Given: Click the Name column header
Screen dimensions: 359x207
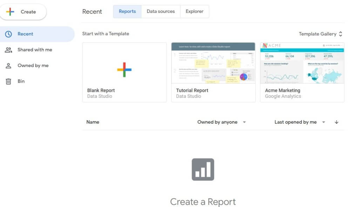Looking at the screenshot, I should pyautogui.click(x=93, y=122).
